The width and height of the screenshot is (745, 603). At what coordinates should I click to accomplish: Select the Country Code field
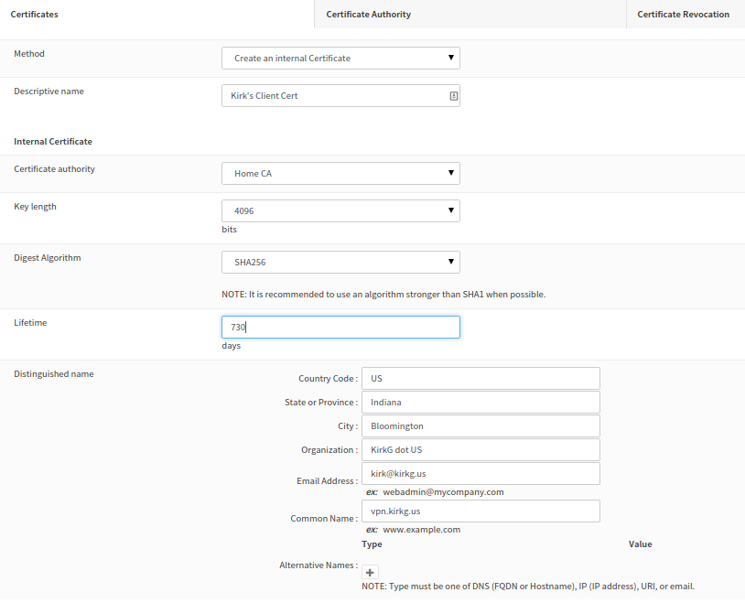point(480,379)
